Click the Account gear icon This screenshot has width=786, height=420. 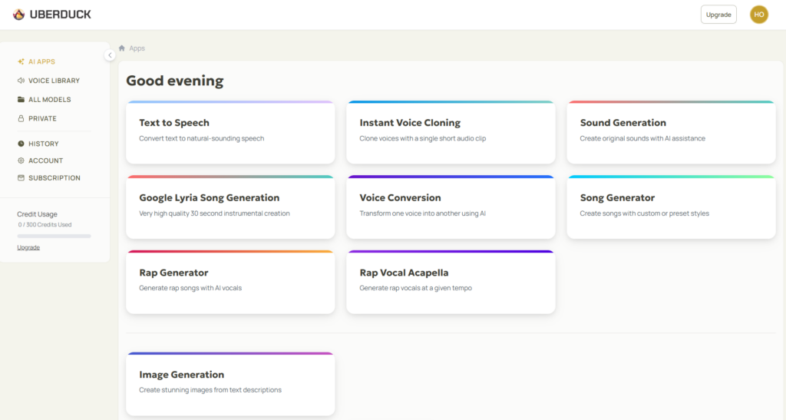pyautogui.click(x=21, y=161)
